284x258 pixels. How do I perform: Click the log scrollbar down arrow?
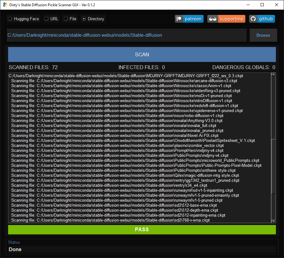point(273,221)
